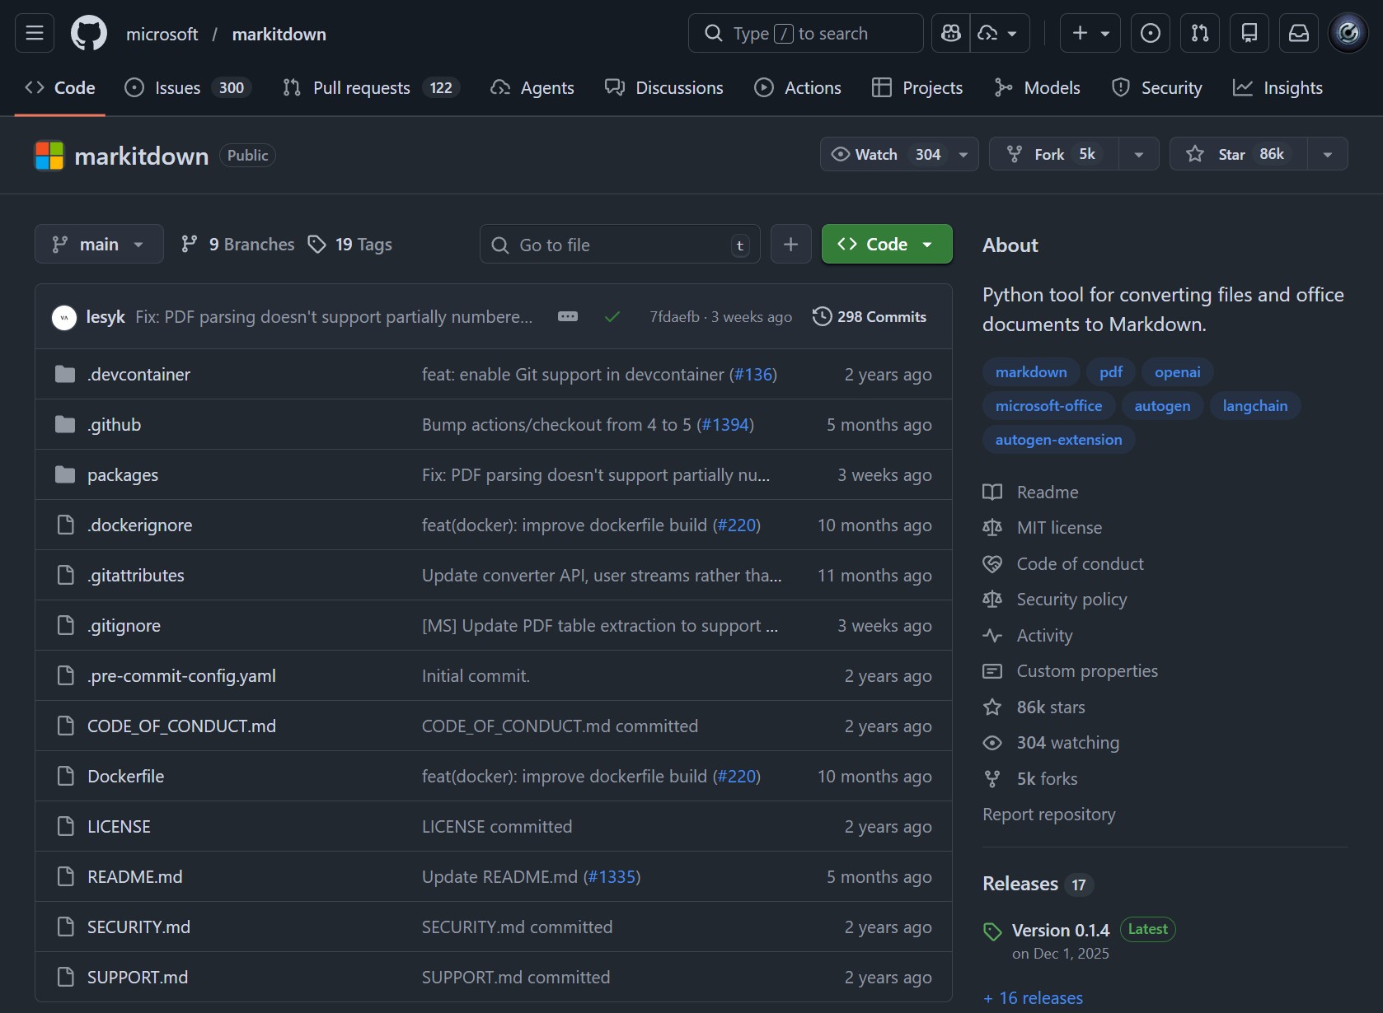Open the Security tab
Screen dimensions: 1383x1013
click(x=1157, y=87)
